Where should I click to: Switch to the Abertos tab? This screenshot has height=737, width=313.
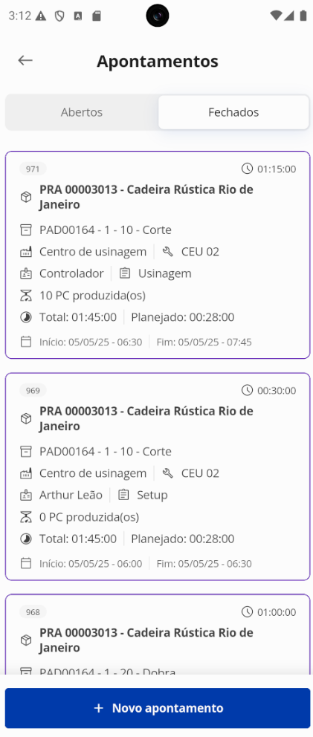point(82,112)
